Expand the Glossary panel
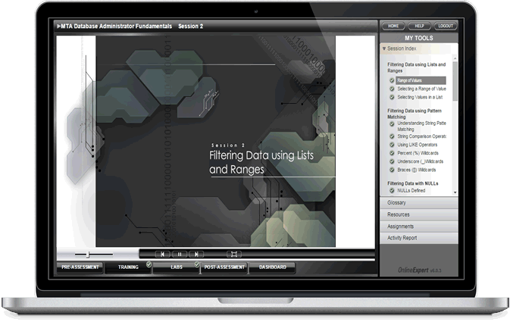 pos(418,203)
